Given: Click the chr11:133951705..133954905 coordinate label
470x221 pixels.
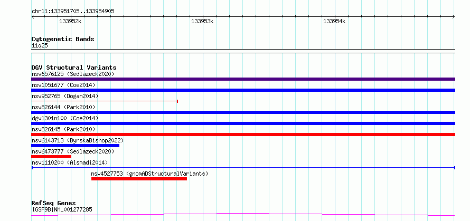Looking at the screenshot, I should (x=73, y=12).
